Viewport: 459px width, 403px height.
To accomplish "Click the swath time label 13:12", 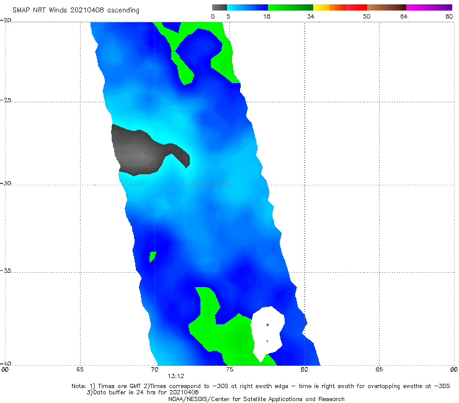I will [176, 376].
